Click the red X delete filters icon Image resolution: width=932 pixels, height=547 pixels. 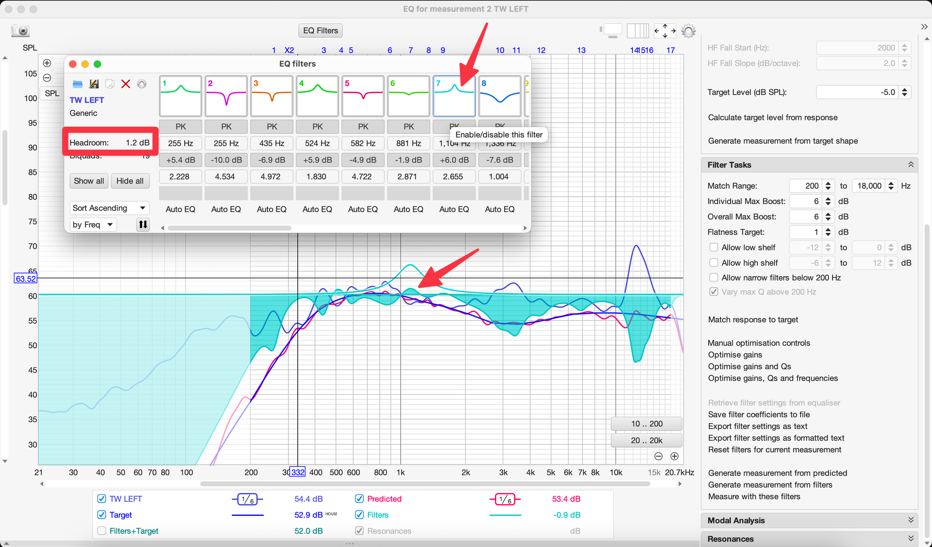[x=126, y=84]
